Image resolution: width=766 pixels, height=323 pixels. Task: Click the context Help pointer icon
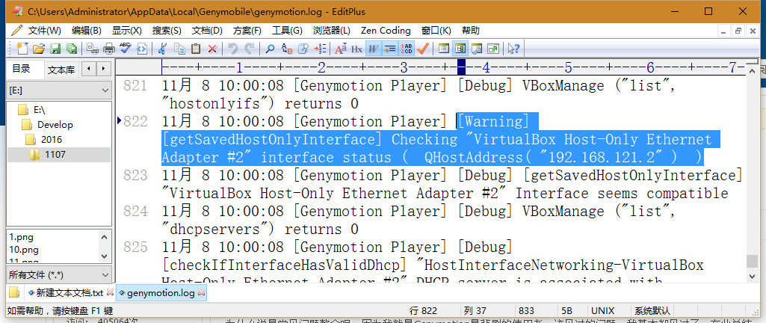513,49
